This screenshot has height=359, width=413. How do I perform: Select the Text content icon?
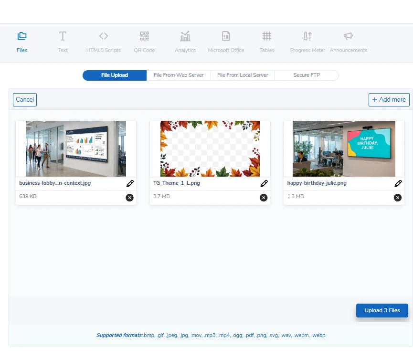tap(63, 36)
